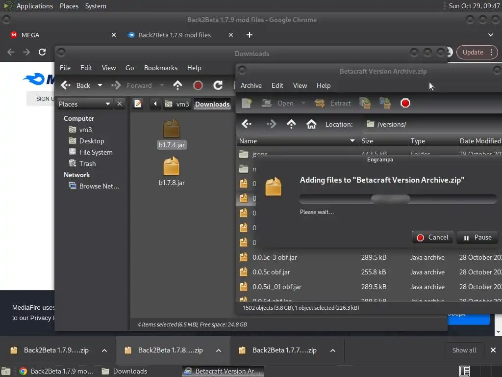Select the b1.7.4.jar file icon
This screenshot has height=377, width=502.
click(x=171, y=129)
